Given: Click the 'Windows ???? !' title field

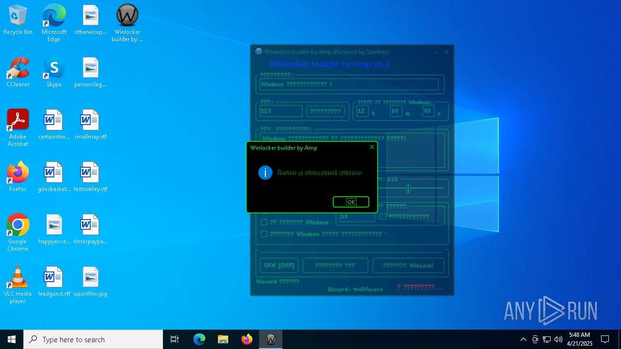Looking at the screenshot, I should [x=349, y=84].
